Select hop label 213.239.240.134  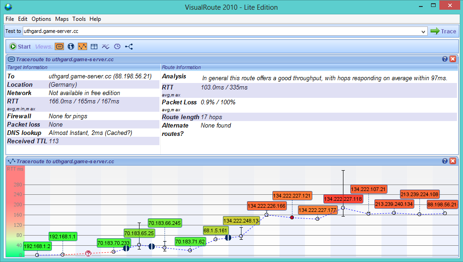(393, 204)
